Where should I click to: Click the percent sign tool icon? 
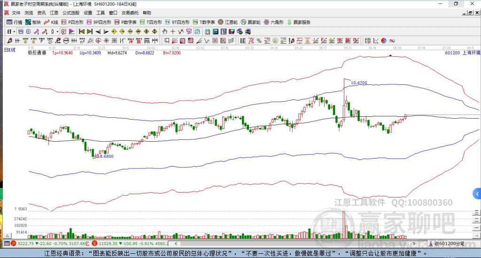click(259, 41)
